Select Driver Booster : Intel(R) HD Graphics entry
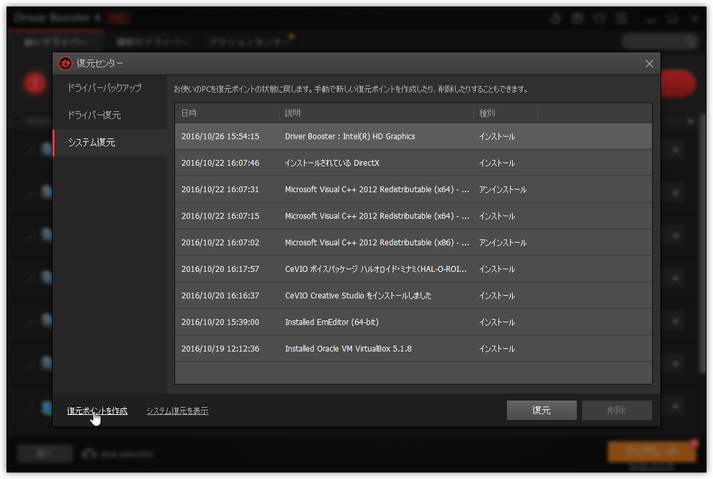713x479 pixels. tap(414, 136)
